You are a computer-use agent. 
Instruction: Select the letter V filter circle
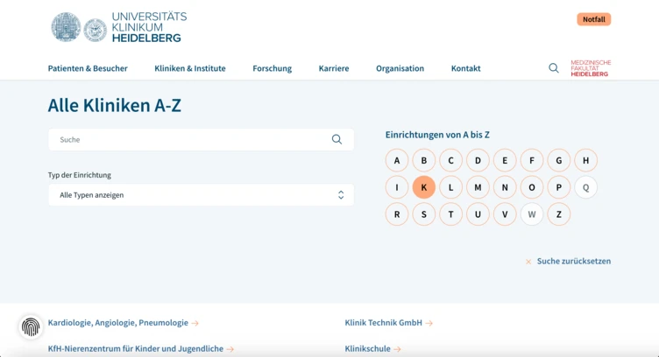505,214
